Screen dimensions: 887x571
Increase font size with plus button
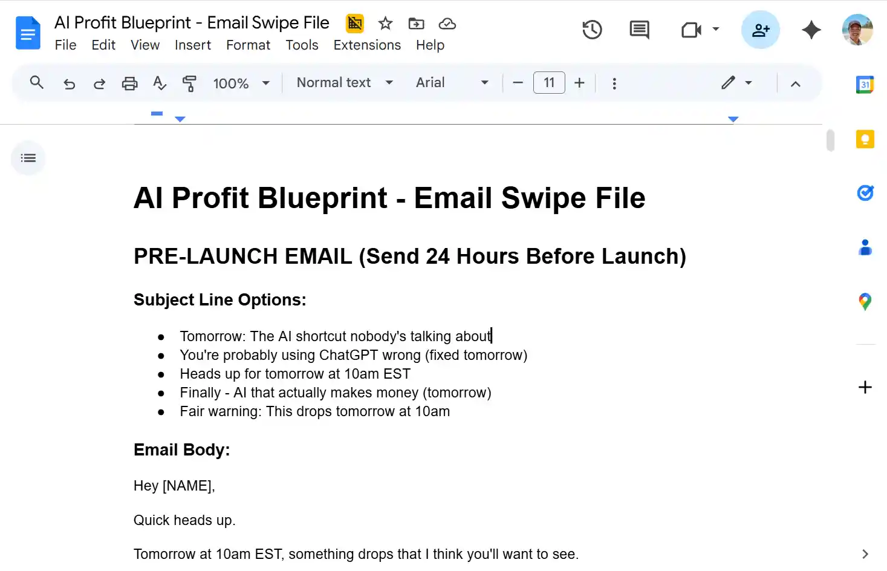point(579,83)
